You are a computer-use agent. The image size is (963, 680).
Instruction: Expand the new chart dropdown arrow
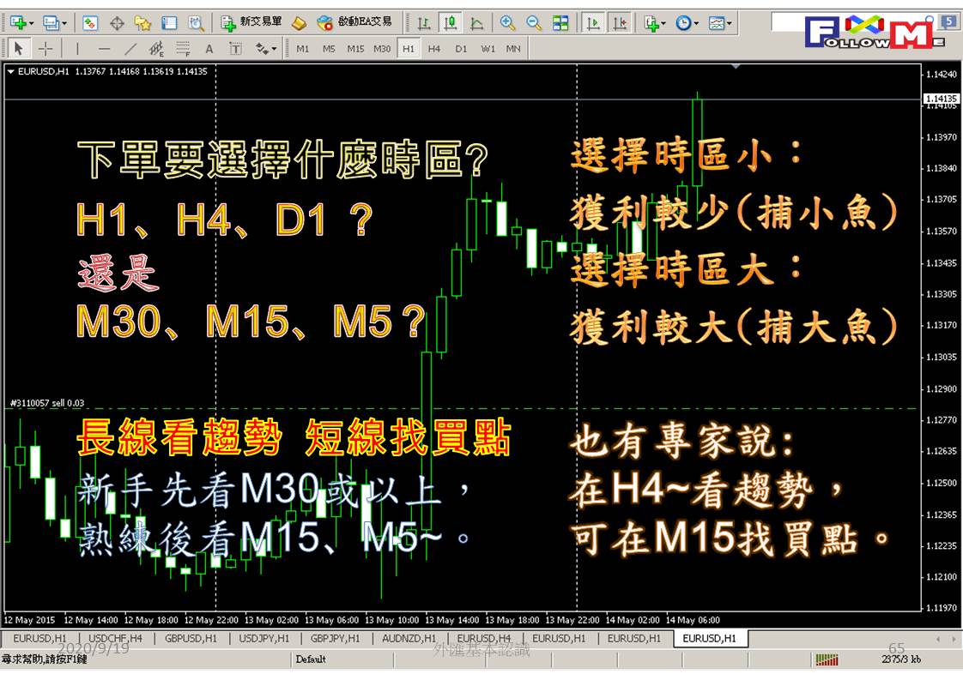[31, 22]
